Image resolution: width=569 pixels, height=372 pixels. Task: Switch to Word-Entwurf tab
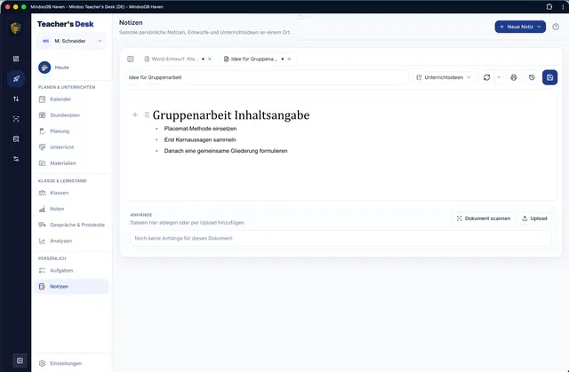click(x=174, y=59)
